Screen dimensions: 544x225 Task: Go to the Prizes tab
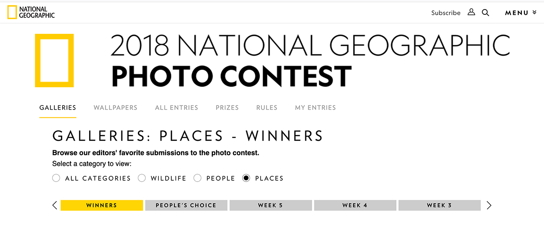227,108
